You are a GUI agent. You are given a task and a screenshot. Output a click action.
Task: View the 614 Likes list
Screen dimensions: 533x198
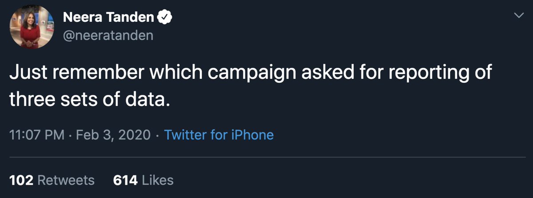pos(143,180)
